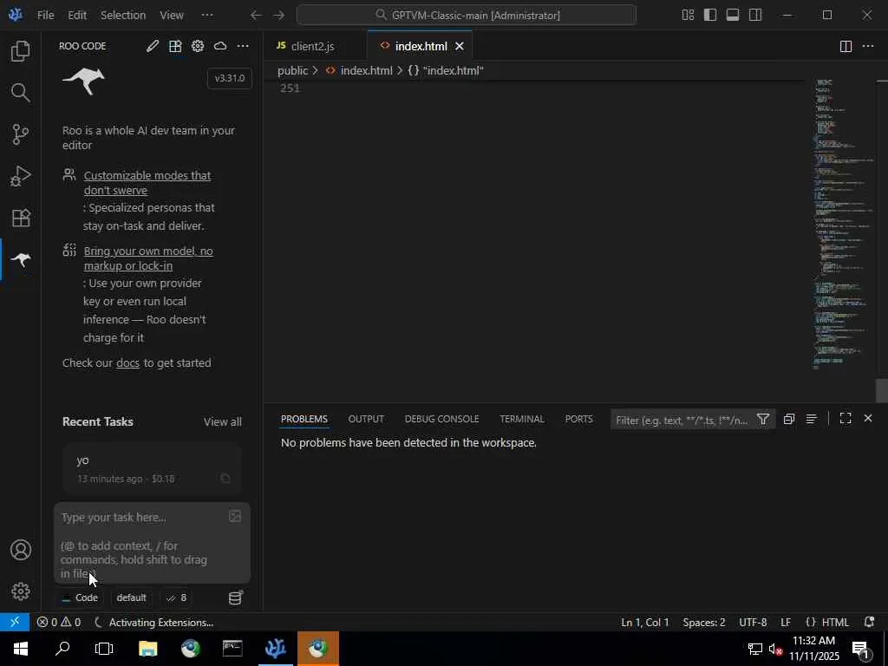Open the auto-approve setting showing 8
This screenshot has width=888, height=666.
176,598
